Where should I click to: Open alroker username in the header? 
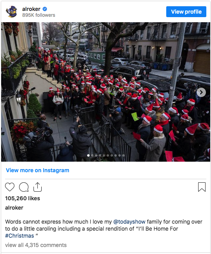31,9
